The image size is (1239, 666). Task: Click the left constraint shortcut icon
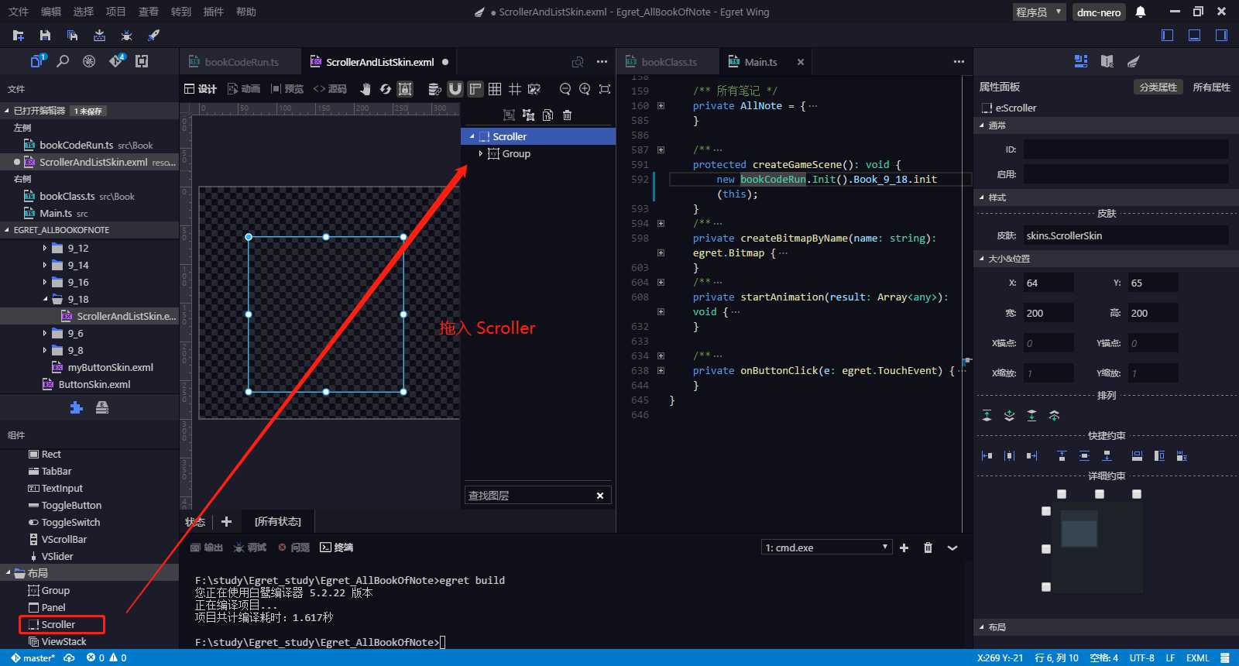[987, 456]
